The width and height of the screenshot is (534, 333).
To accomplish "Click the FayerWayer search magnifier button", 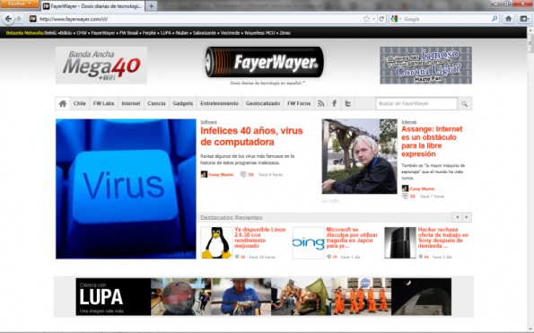I will (x=465, y=104).
